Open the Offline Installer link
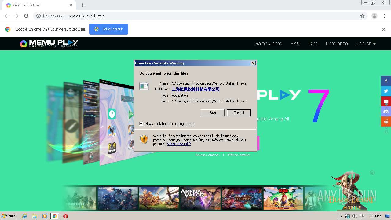Screen dimensions: 391x220 pyautogui.click(x=239, y=155)
